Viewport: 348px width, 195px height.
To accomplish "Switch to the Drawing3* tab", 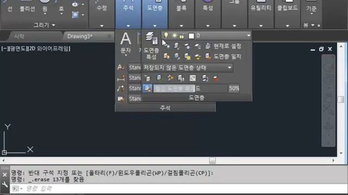I will click(80, 36).
